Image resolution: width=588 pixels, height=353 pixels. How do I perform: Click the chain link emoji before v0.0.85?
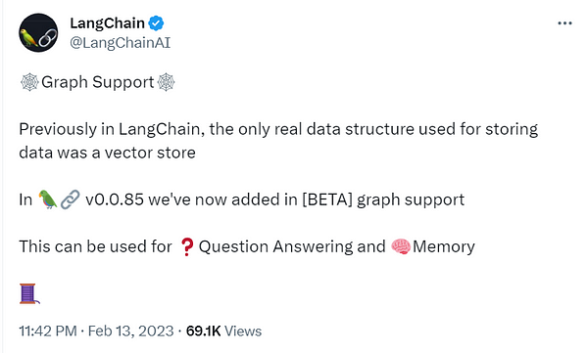tap(71, 199)
